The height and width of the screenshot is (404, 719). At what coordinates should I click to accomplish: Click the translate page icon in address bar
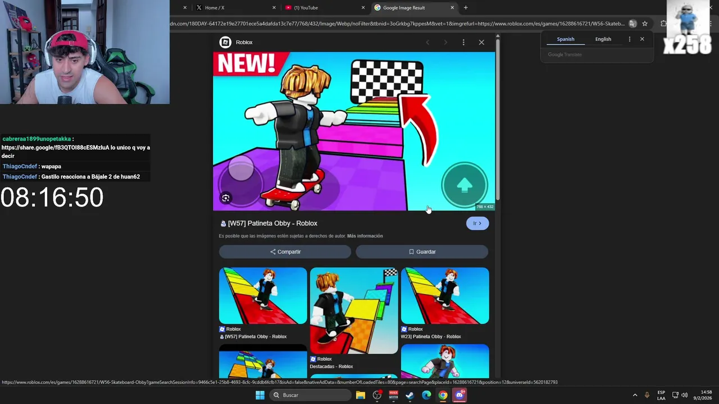tap(632, 24)
